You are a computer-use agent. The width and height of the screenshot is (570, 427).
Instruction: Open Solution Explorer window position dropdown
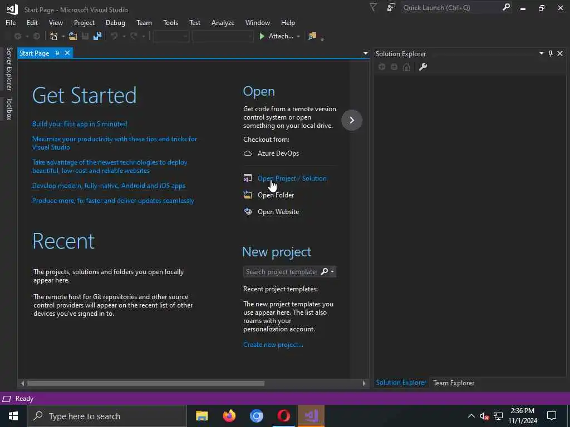pyautogui.click(x=541, y=54)
